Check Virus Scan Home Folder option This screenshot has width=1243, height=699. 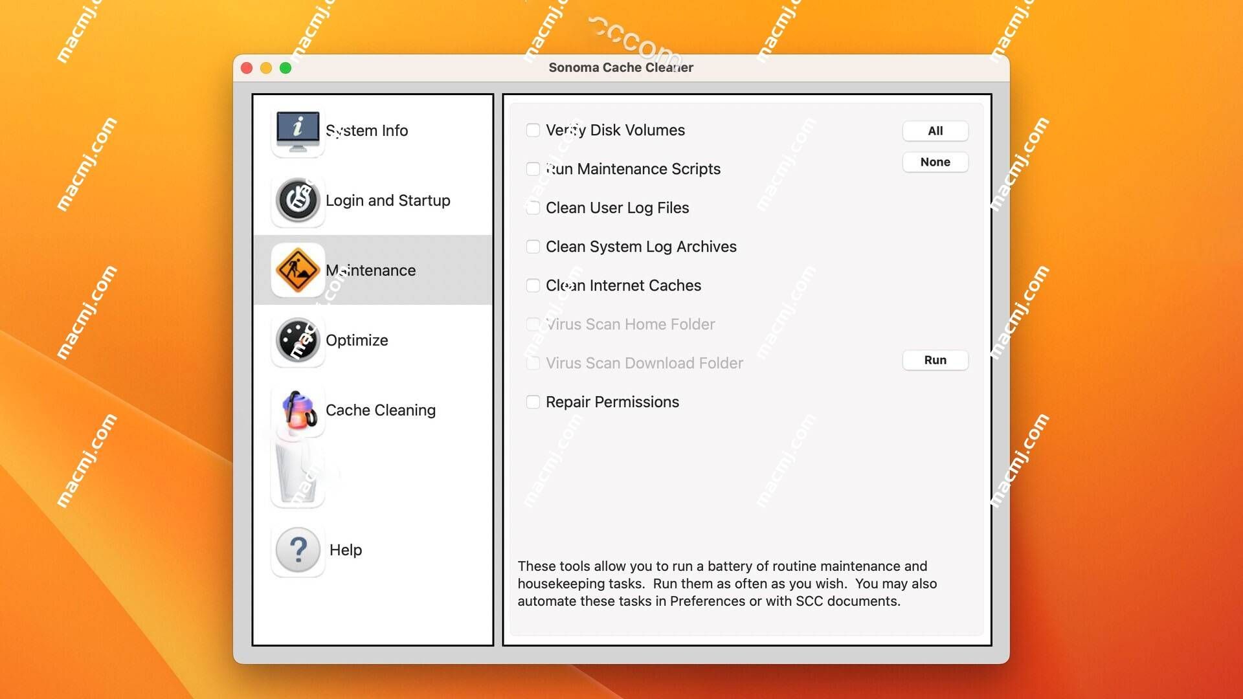533,324
